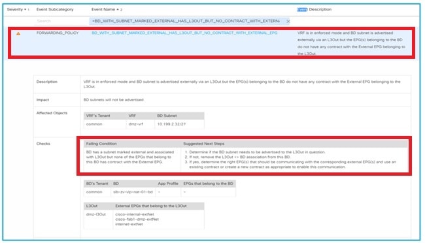Click the internet-extNet entry
425x243 pixels.
point(129,224)
